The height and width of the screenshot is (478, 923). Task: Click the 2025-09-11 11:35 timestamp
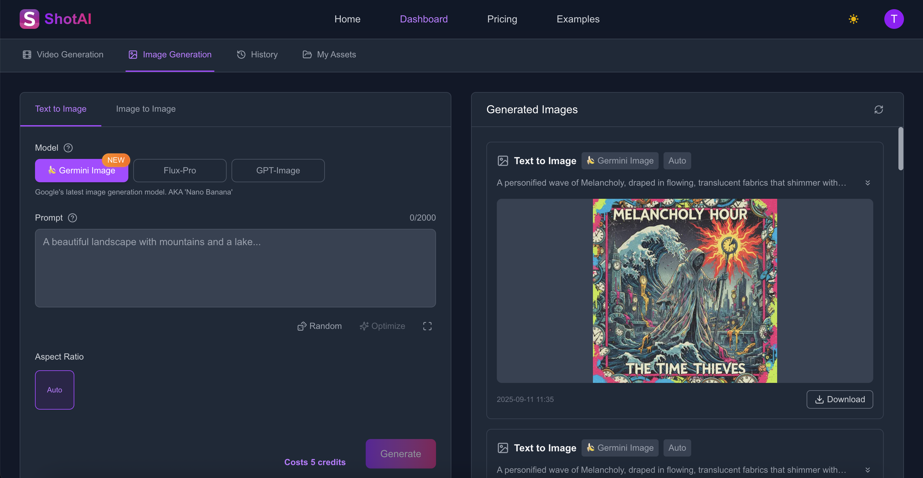pyautogui.click(x=525, y=399)
